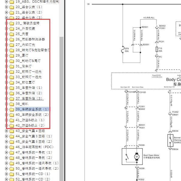
Task: Click folder icon of 38_喇叭
Action: click(x=12, y=104)
